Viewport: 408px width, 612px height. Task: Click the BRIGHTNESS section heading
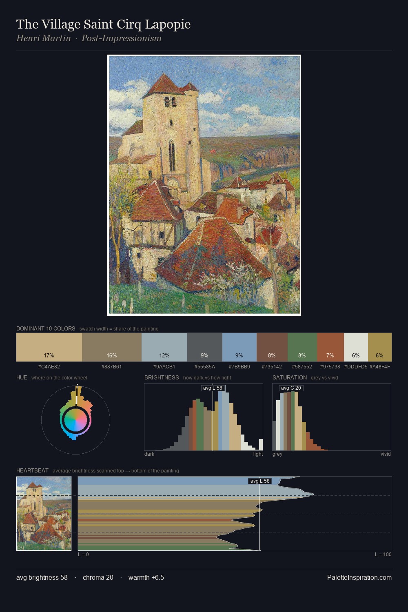tap(162, 377)
